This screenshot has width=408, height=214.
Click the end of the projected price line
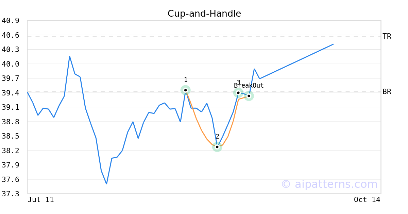[333, 44]
